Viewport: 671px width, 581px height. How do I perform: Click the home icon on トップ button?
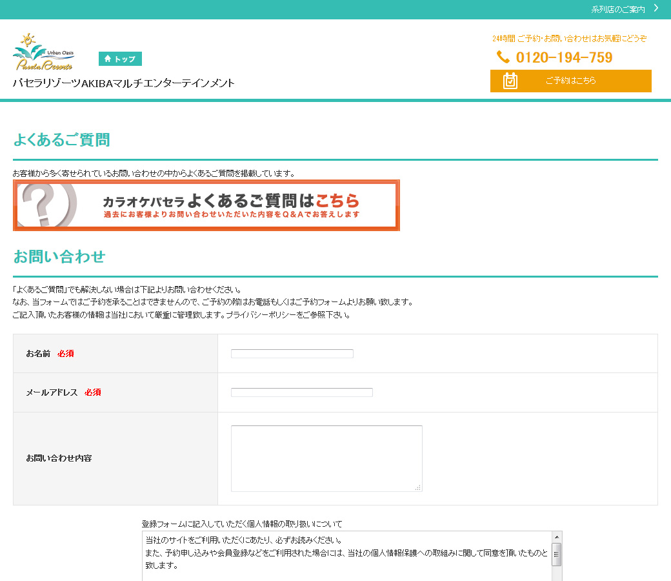[107, 59]
